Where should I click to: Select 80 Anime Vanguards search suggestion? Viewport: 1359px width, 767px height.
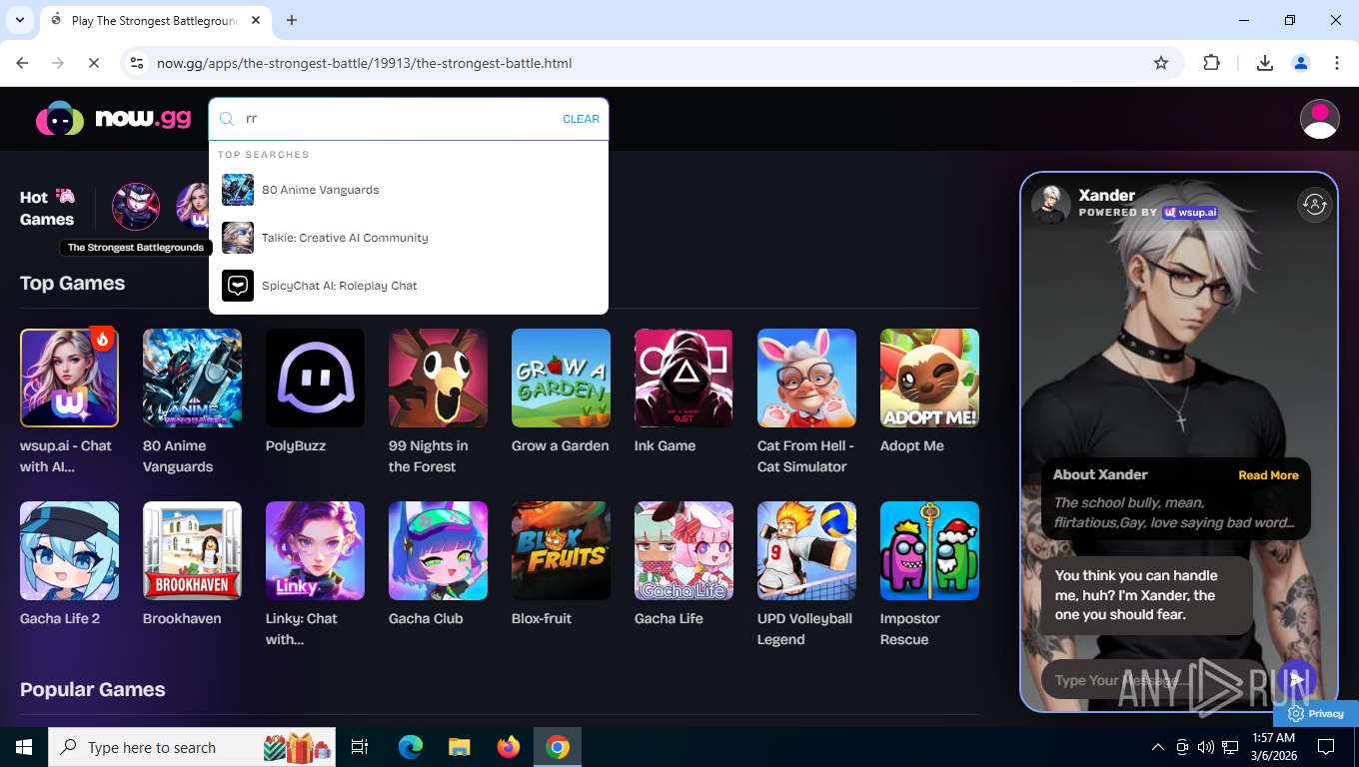coord(408,190)
